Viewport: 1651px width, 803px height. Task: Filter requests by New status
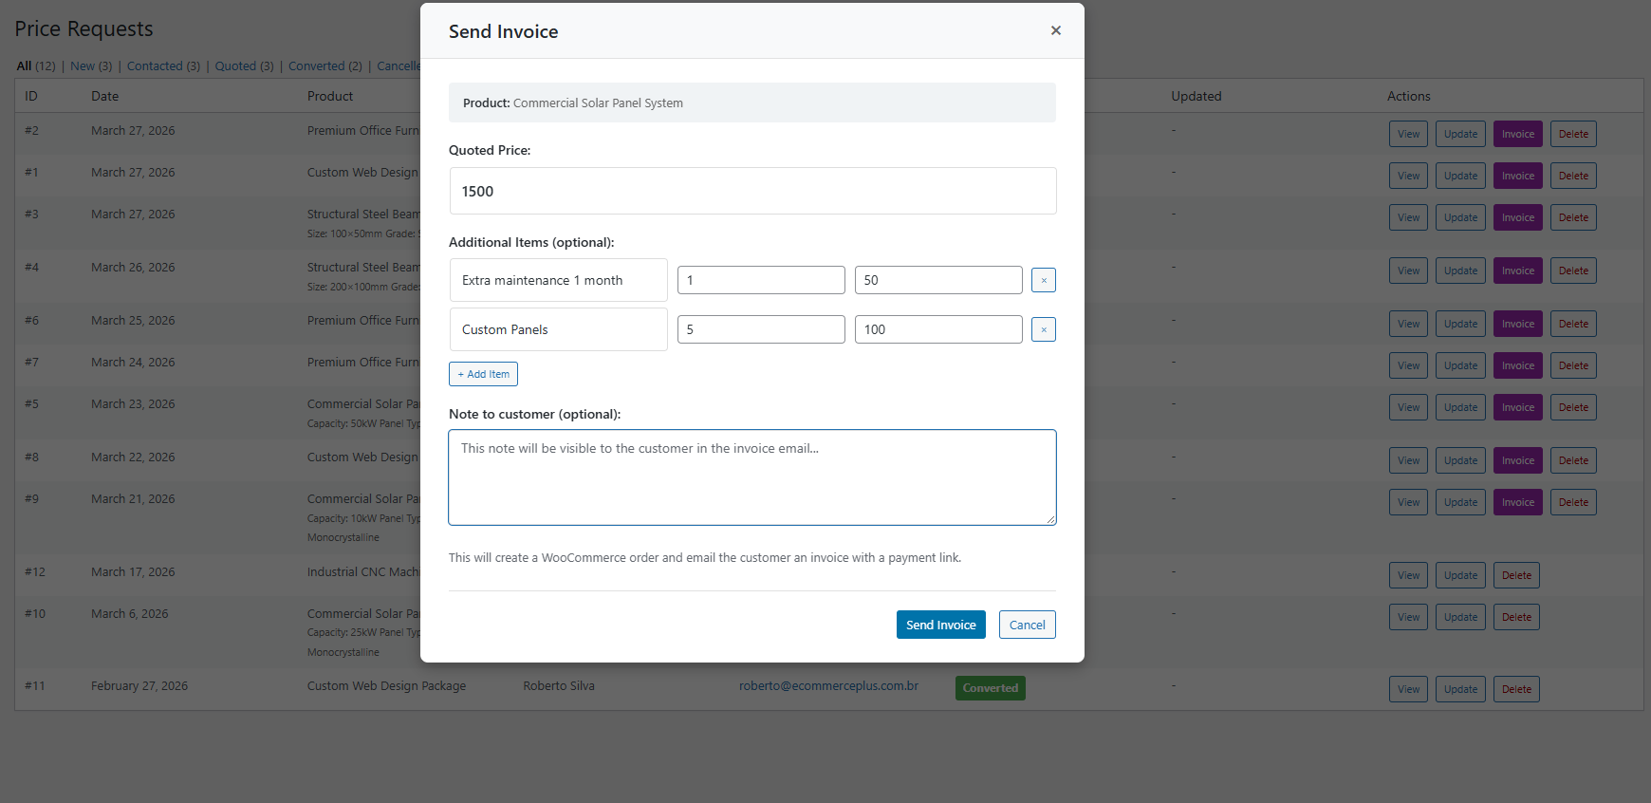83,66
